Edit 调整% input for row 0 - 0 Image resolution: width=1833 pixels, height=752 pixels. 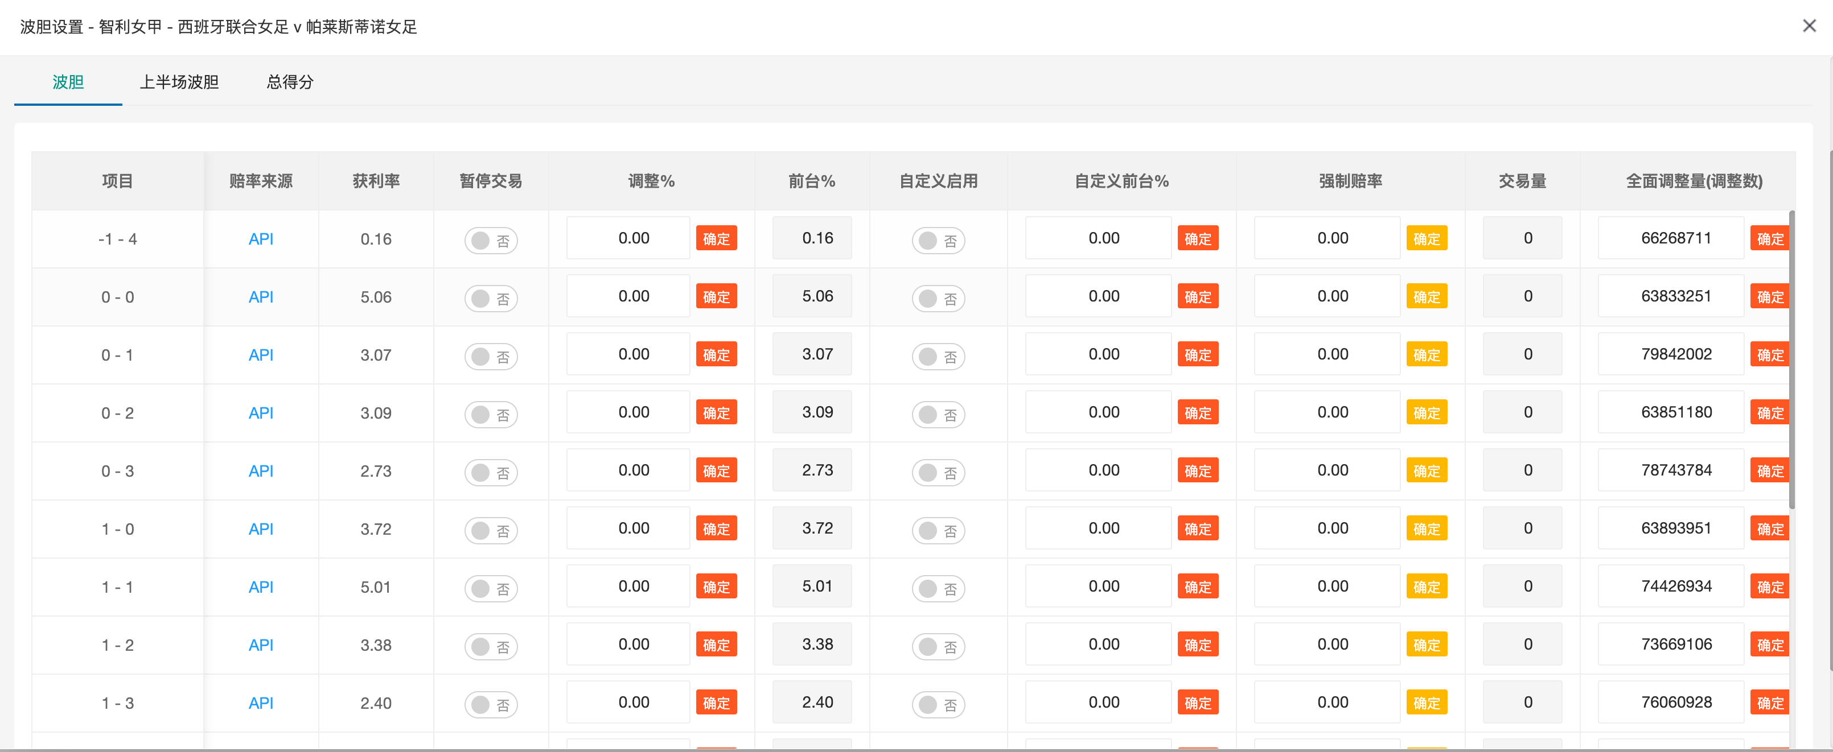click(x=628, y=296)
